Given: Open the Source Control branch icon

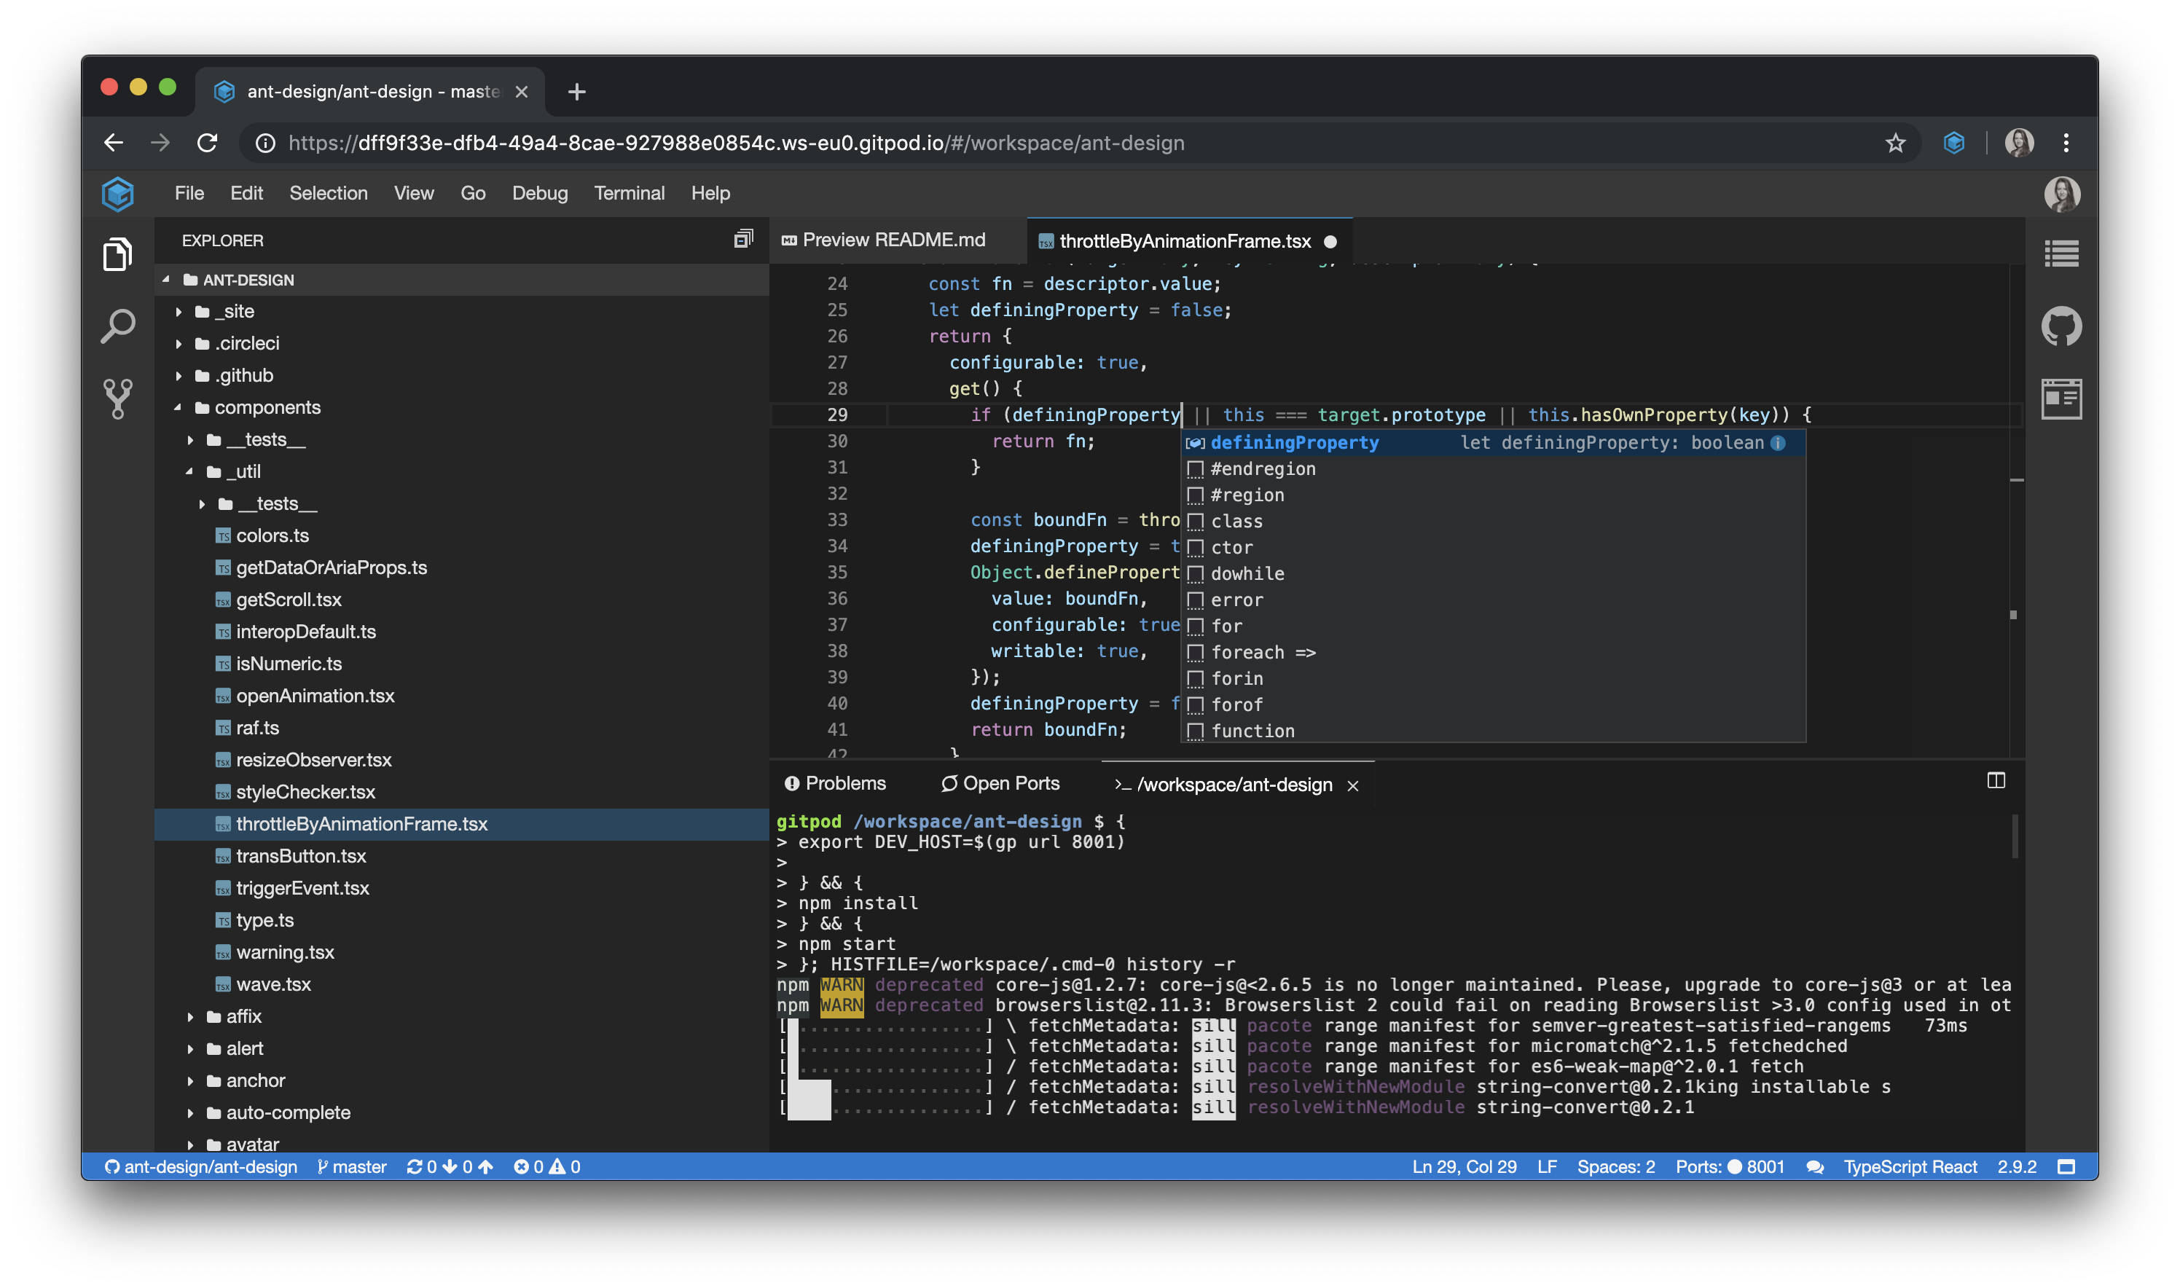Looking at the screenshot, I should point(117,398).
